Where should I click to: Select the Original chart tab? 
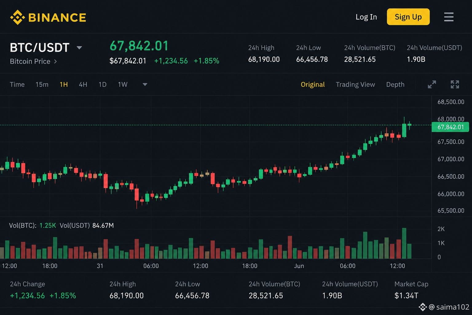pos(313,85)
